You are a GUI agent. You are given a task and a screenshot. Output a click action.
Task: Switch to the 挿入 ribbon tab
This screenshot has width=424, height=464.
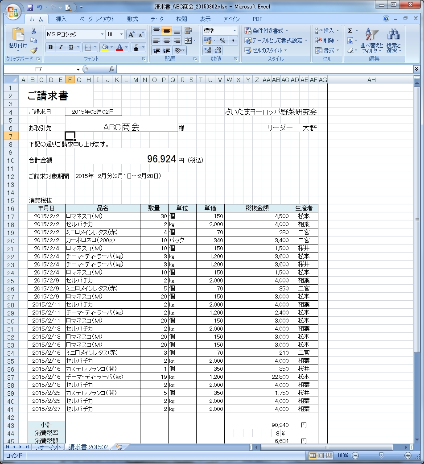point(61,19)
